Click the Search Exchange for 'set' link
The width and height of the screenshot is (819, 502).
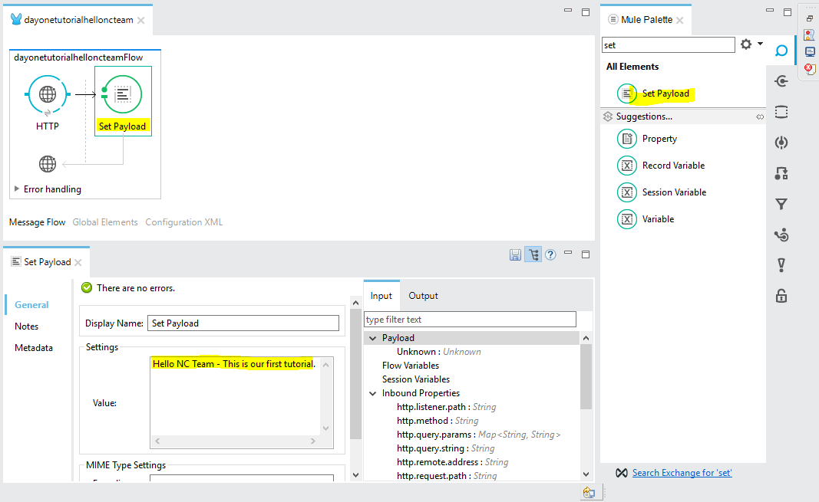click(x=682, y=472)
